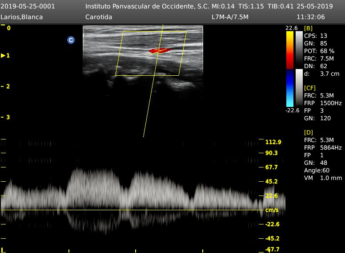The width and height of the screenshot is (345, 253).
Task: Click the red color flow region in vessel
Action: [160, 51]
